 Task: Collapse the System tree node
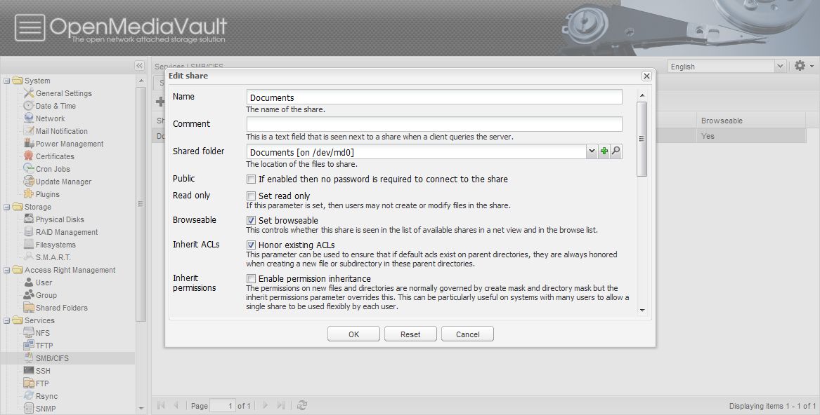[x=7, y=81]
